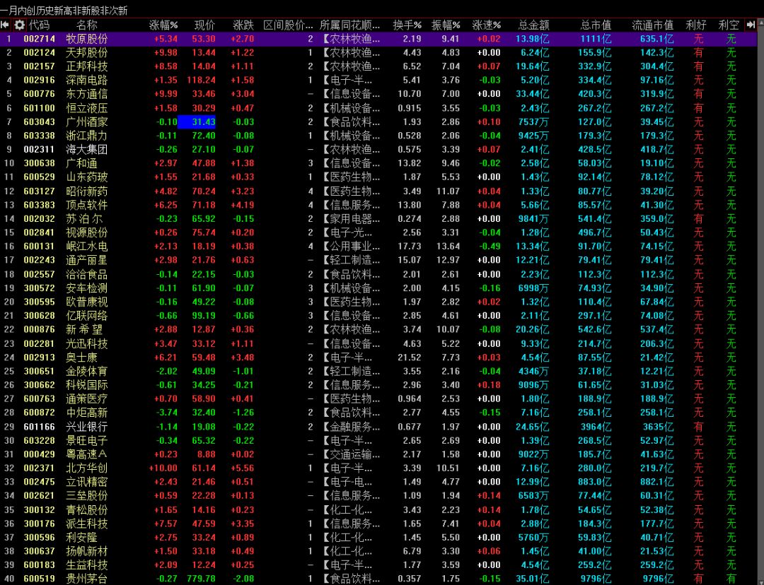Select 新希望 stock name
The height and width of the screenshot is (585, 764).
(84, 329)
